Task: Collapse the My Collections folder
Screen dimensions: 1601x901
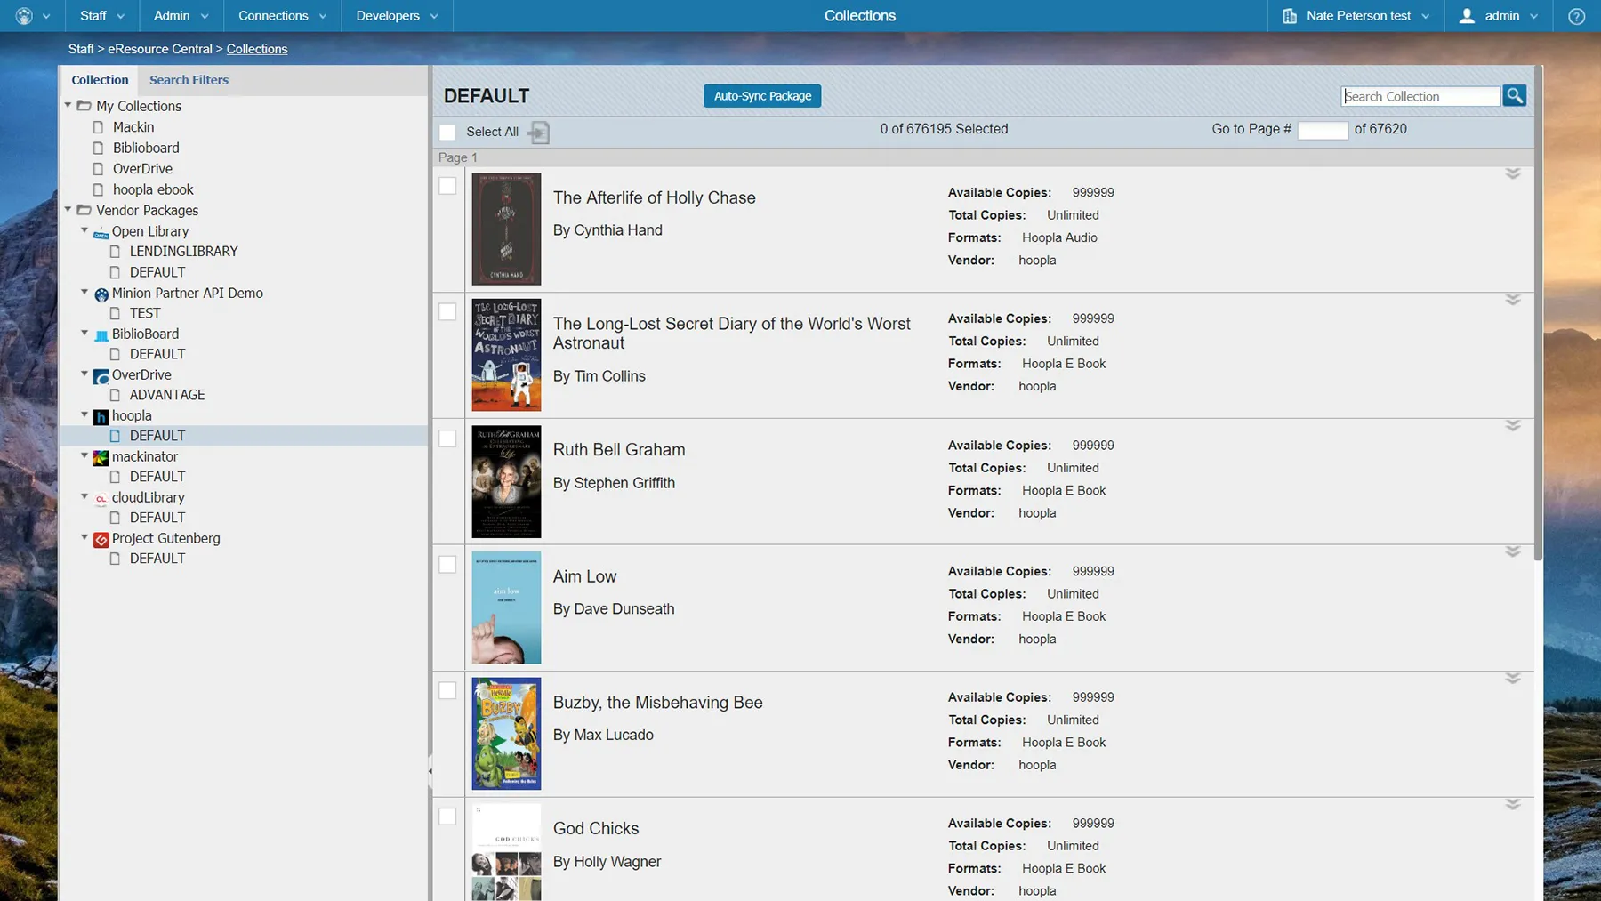Action: [68, 105]
